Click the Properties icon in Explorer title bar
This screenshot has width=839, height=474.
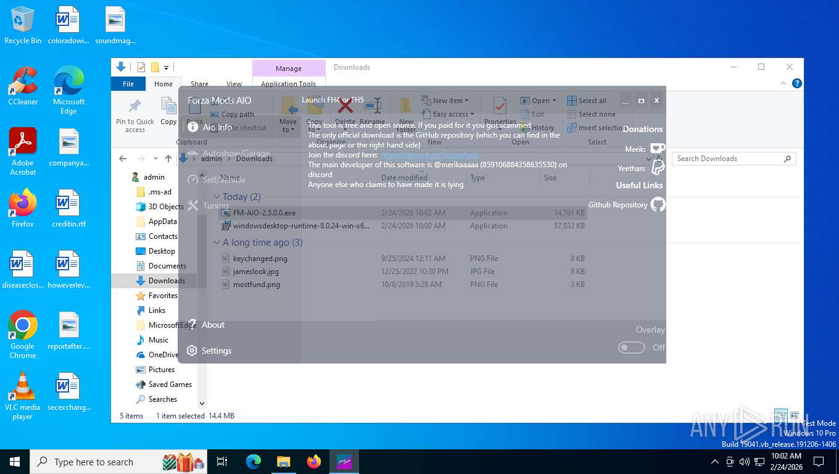point(141,67)
